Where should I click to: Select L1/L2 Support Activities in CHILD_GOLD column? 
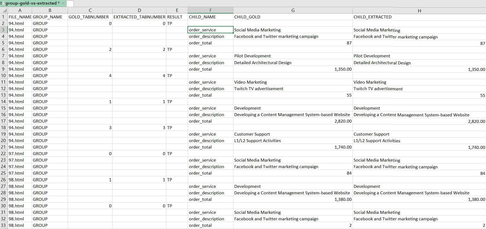point(293,140)
